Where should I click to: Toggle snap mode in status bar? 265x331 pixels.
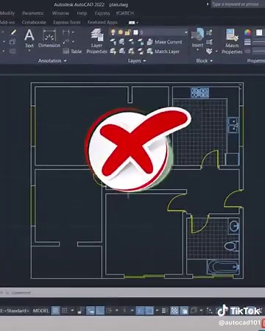point(65,310)
